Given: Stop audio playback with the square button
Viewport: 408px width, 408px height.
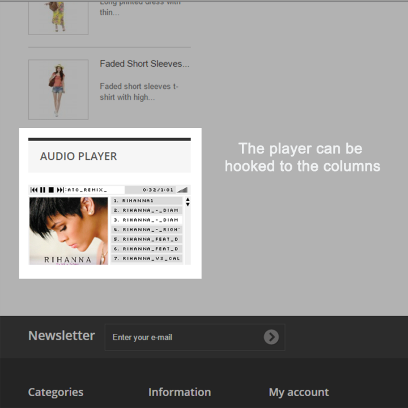Looking at the screenshot, I should point(51,190).
